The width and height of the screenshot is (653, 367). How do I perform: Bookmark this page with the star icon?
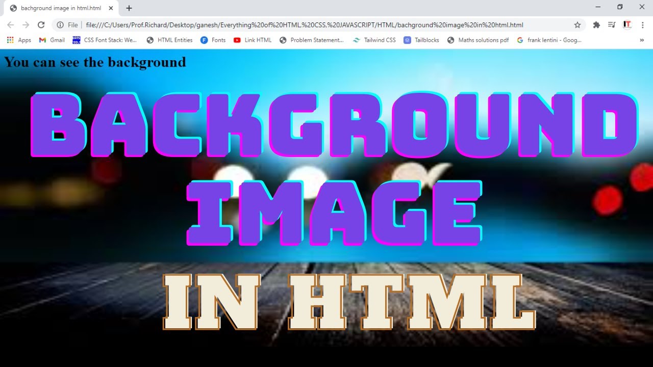tap(577, 25)
